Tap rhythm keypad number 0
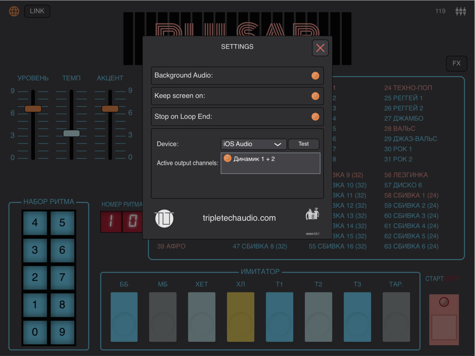The width and height of the screenshot is (475, 356). pyautogui.click(x=35, y=332)
